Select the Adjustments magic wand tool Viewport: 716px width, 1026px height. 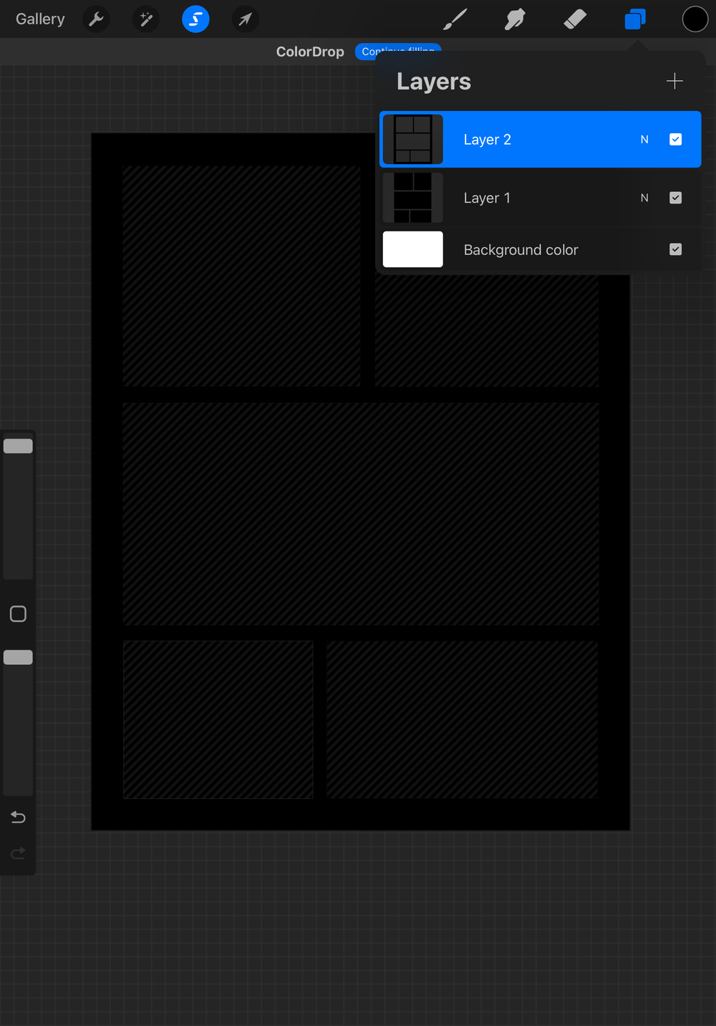tap(146, 19)
